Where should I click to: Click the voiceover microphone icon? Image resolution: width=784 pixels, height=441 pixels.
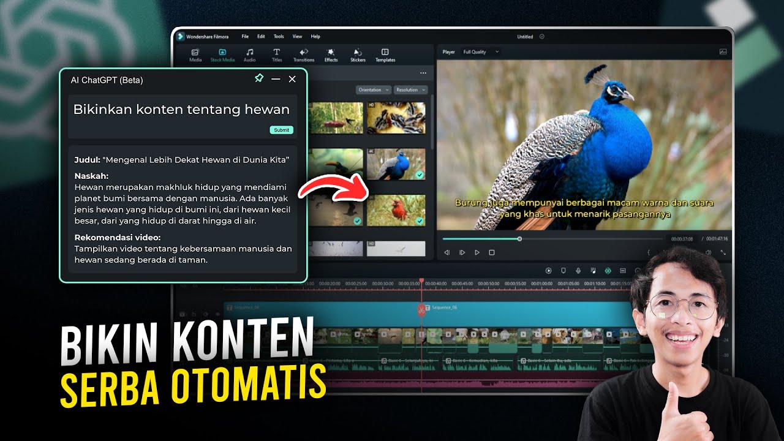578,270
